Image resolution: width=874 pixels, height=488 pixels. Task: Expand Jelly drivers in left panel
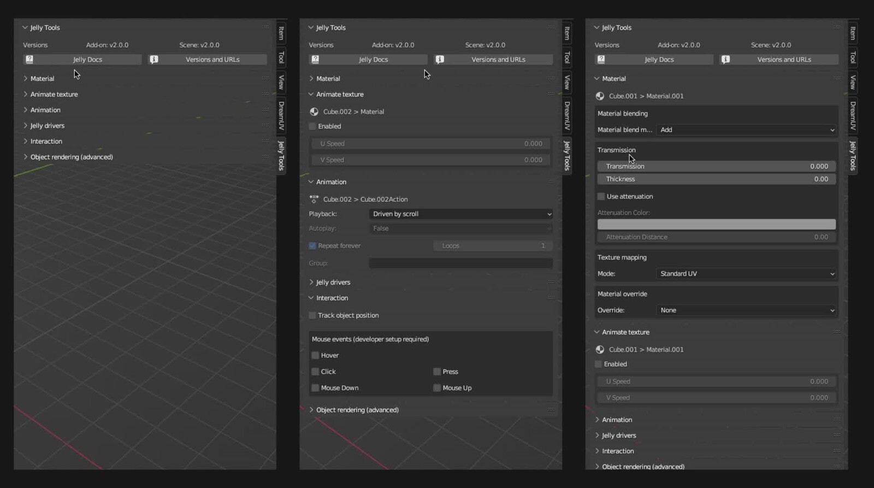pos(26,126)
